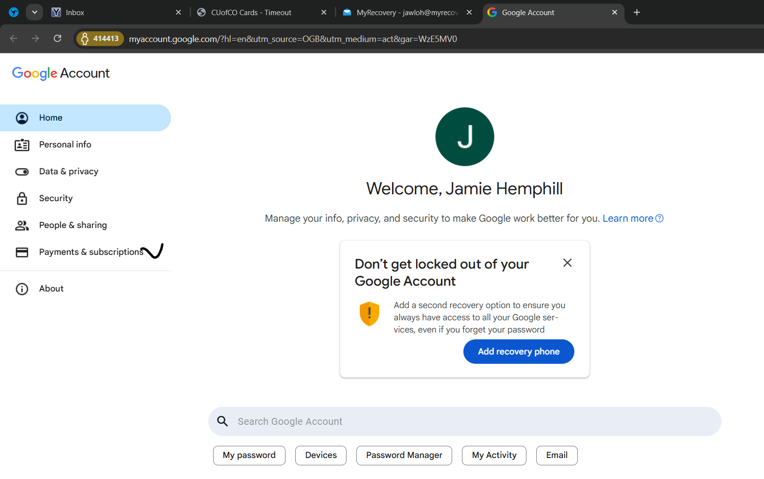The width and height of the screenshot is (764, 479).
Task: Reload the page with refresh icon
Action: pos(58,39)
